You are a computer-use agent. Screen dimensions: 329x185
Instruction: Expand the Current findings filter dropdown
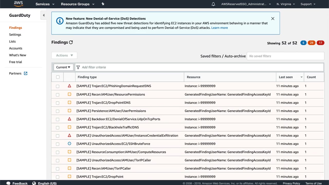63,67
